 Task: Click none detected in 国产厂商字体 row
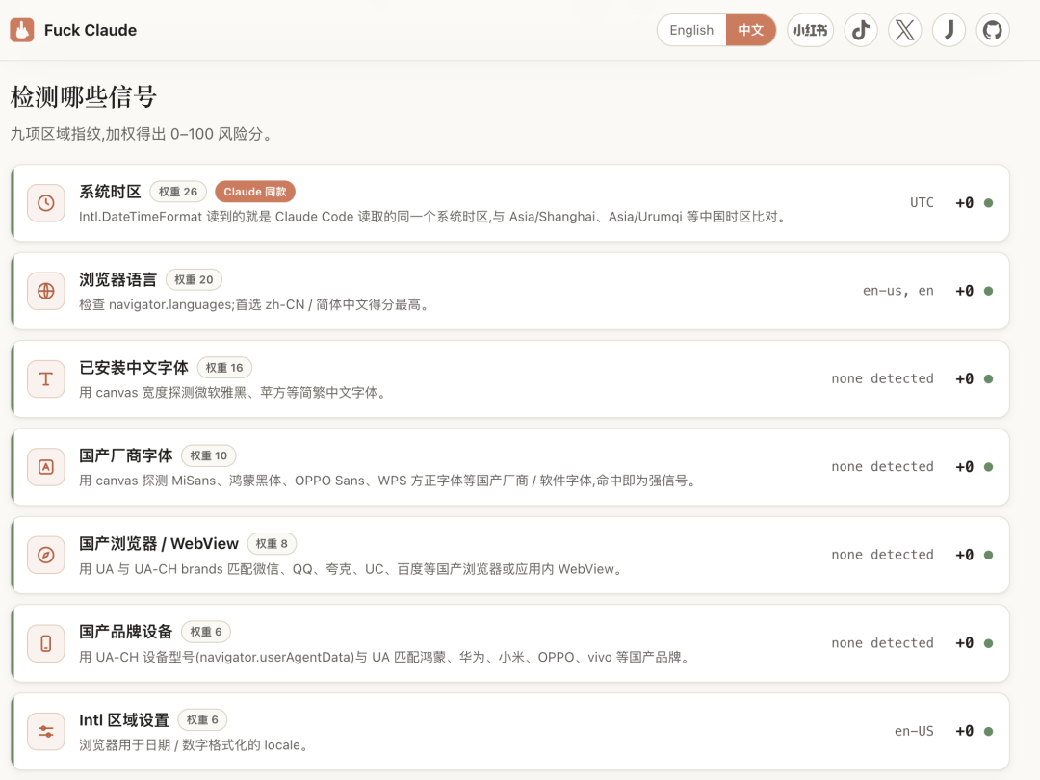pyautogui.click(x=882, y=467)
